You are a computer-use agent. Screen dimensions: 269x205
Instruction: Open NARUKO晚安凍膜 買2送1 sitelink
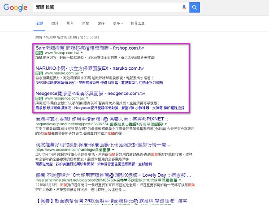(x=56, y=83)
